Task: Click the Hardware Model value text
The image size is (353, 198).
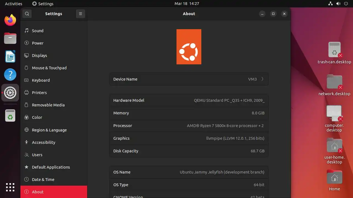Action: pos(229,100)
